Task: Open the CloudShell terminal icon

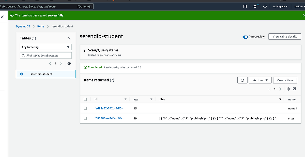Action: (245, 7)
